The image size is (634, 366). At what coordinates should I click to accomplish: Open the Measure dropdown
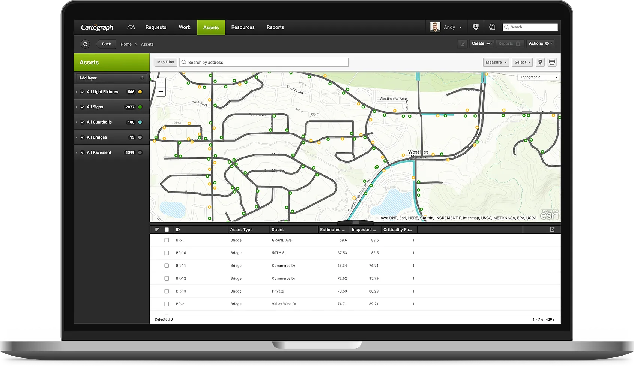496,62
